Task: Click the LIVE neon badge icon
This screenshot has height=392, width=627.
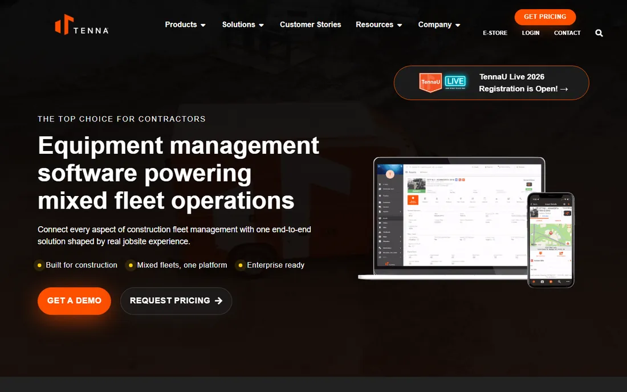Action: (x=455, y=82)
